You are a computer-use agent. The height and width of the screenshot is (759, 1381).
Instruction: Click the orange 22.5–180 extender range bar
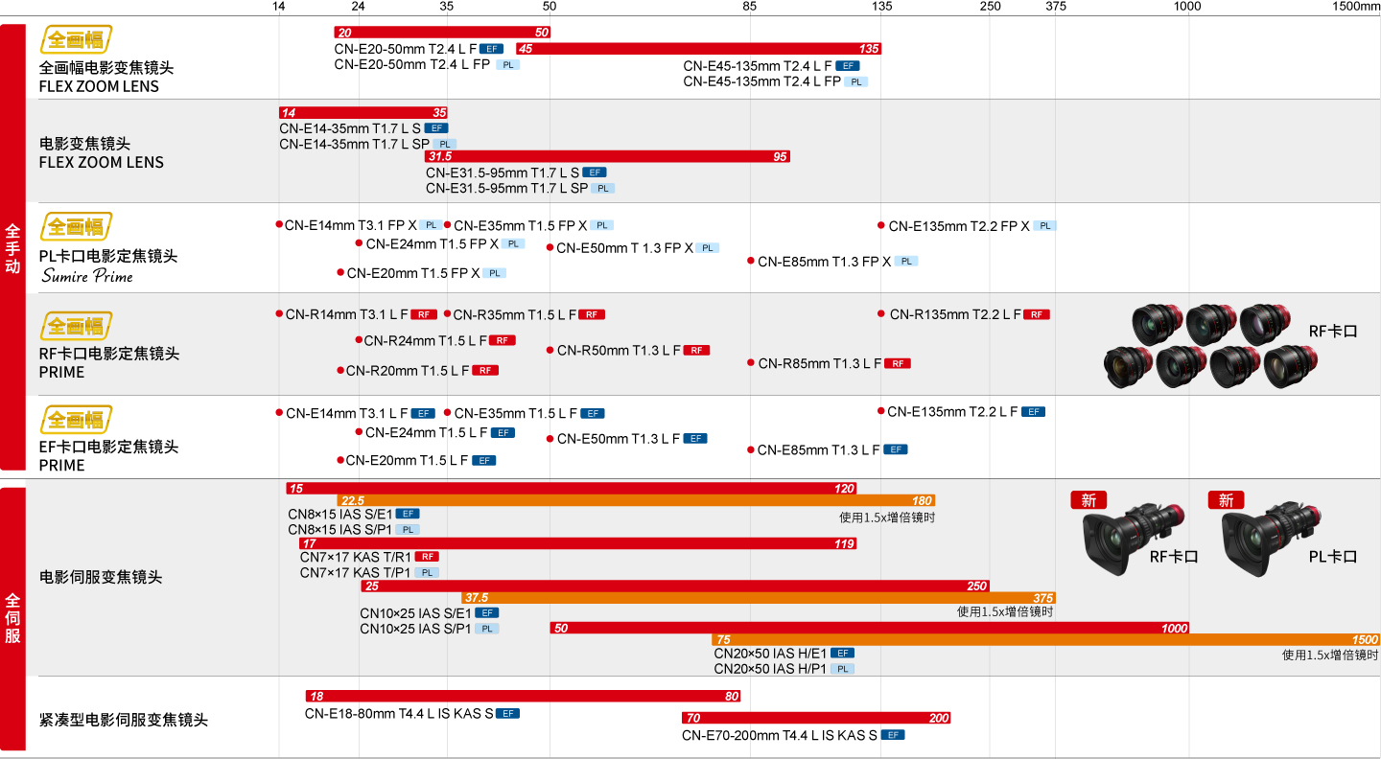click(636, 500)
